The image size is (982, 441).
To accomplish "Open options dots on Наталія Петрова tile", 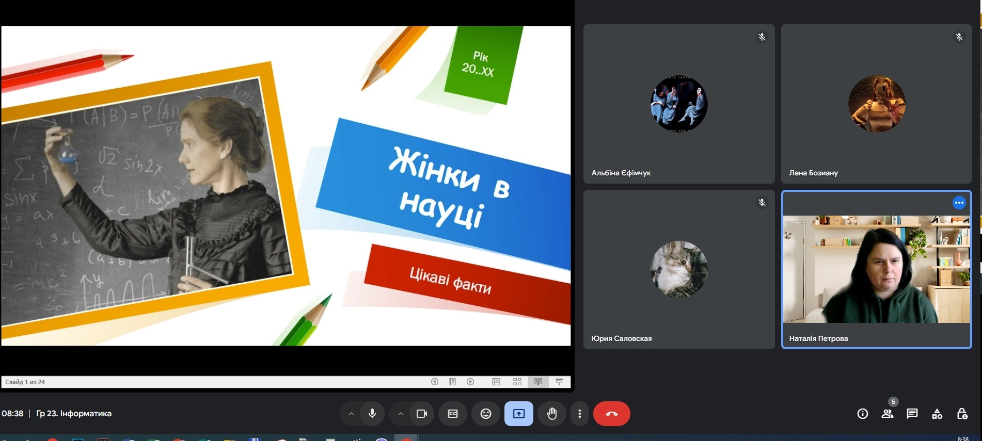I will pos(959,203).
